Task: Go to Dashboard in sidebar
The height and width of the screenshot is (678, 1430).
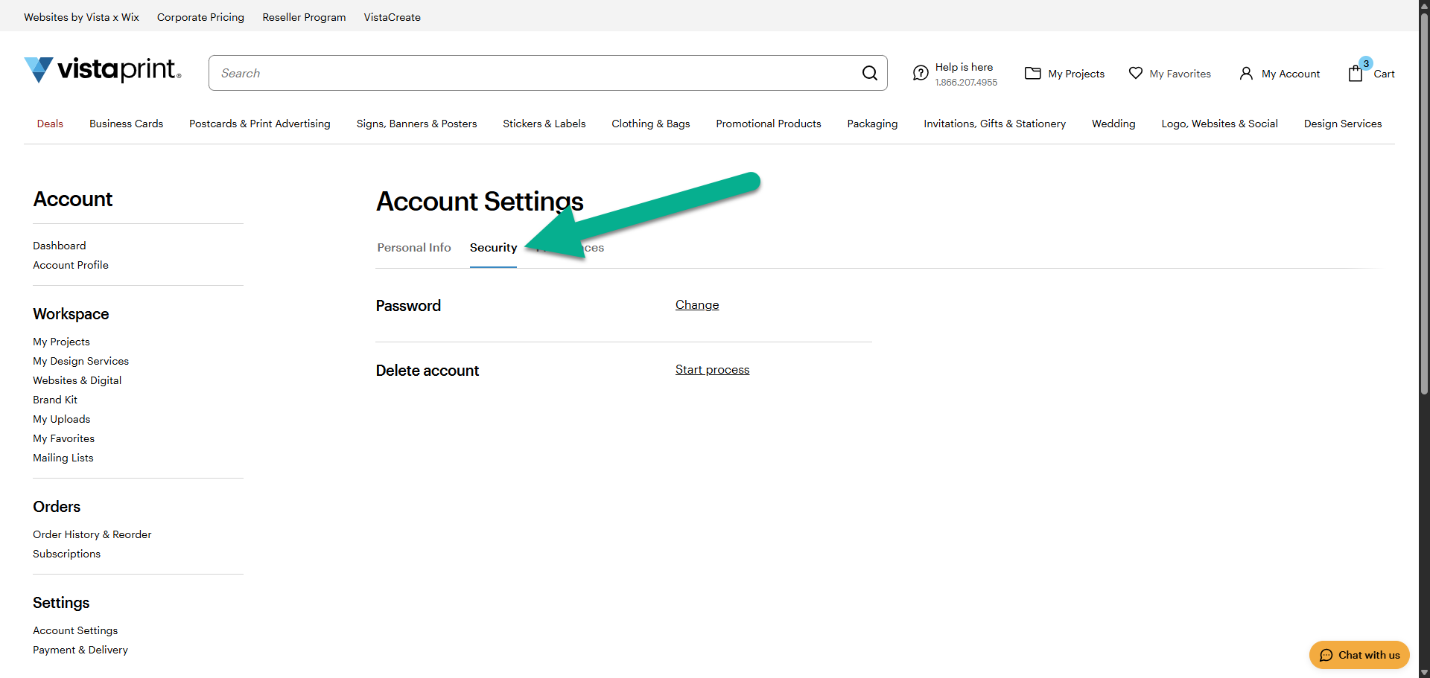Action: point(60,246)
